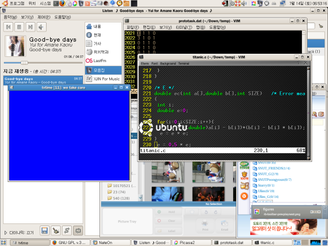
Task: Click rotate clockwise in Picasa
Action: [x=216, y=212]
